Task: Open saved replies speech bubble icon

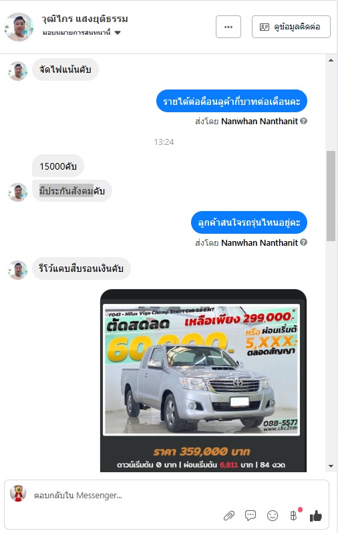Action: tap(250, 516)
